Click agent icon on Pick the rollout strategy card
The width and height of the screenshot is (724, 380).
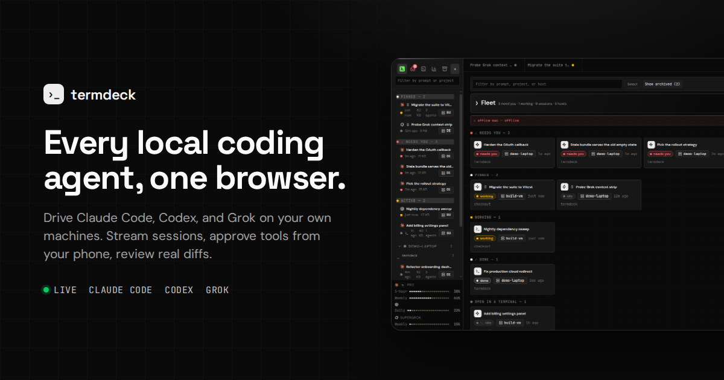651,145
